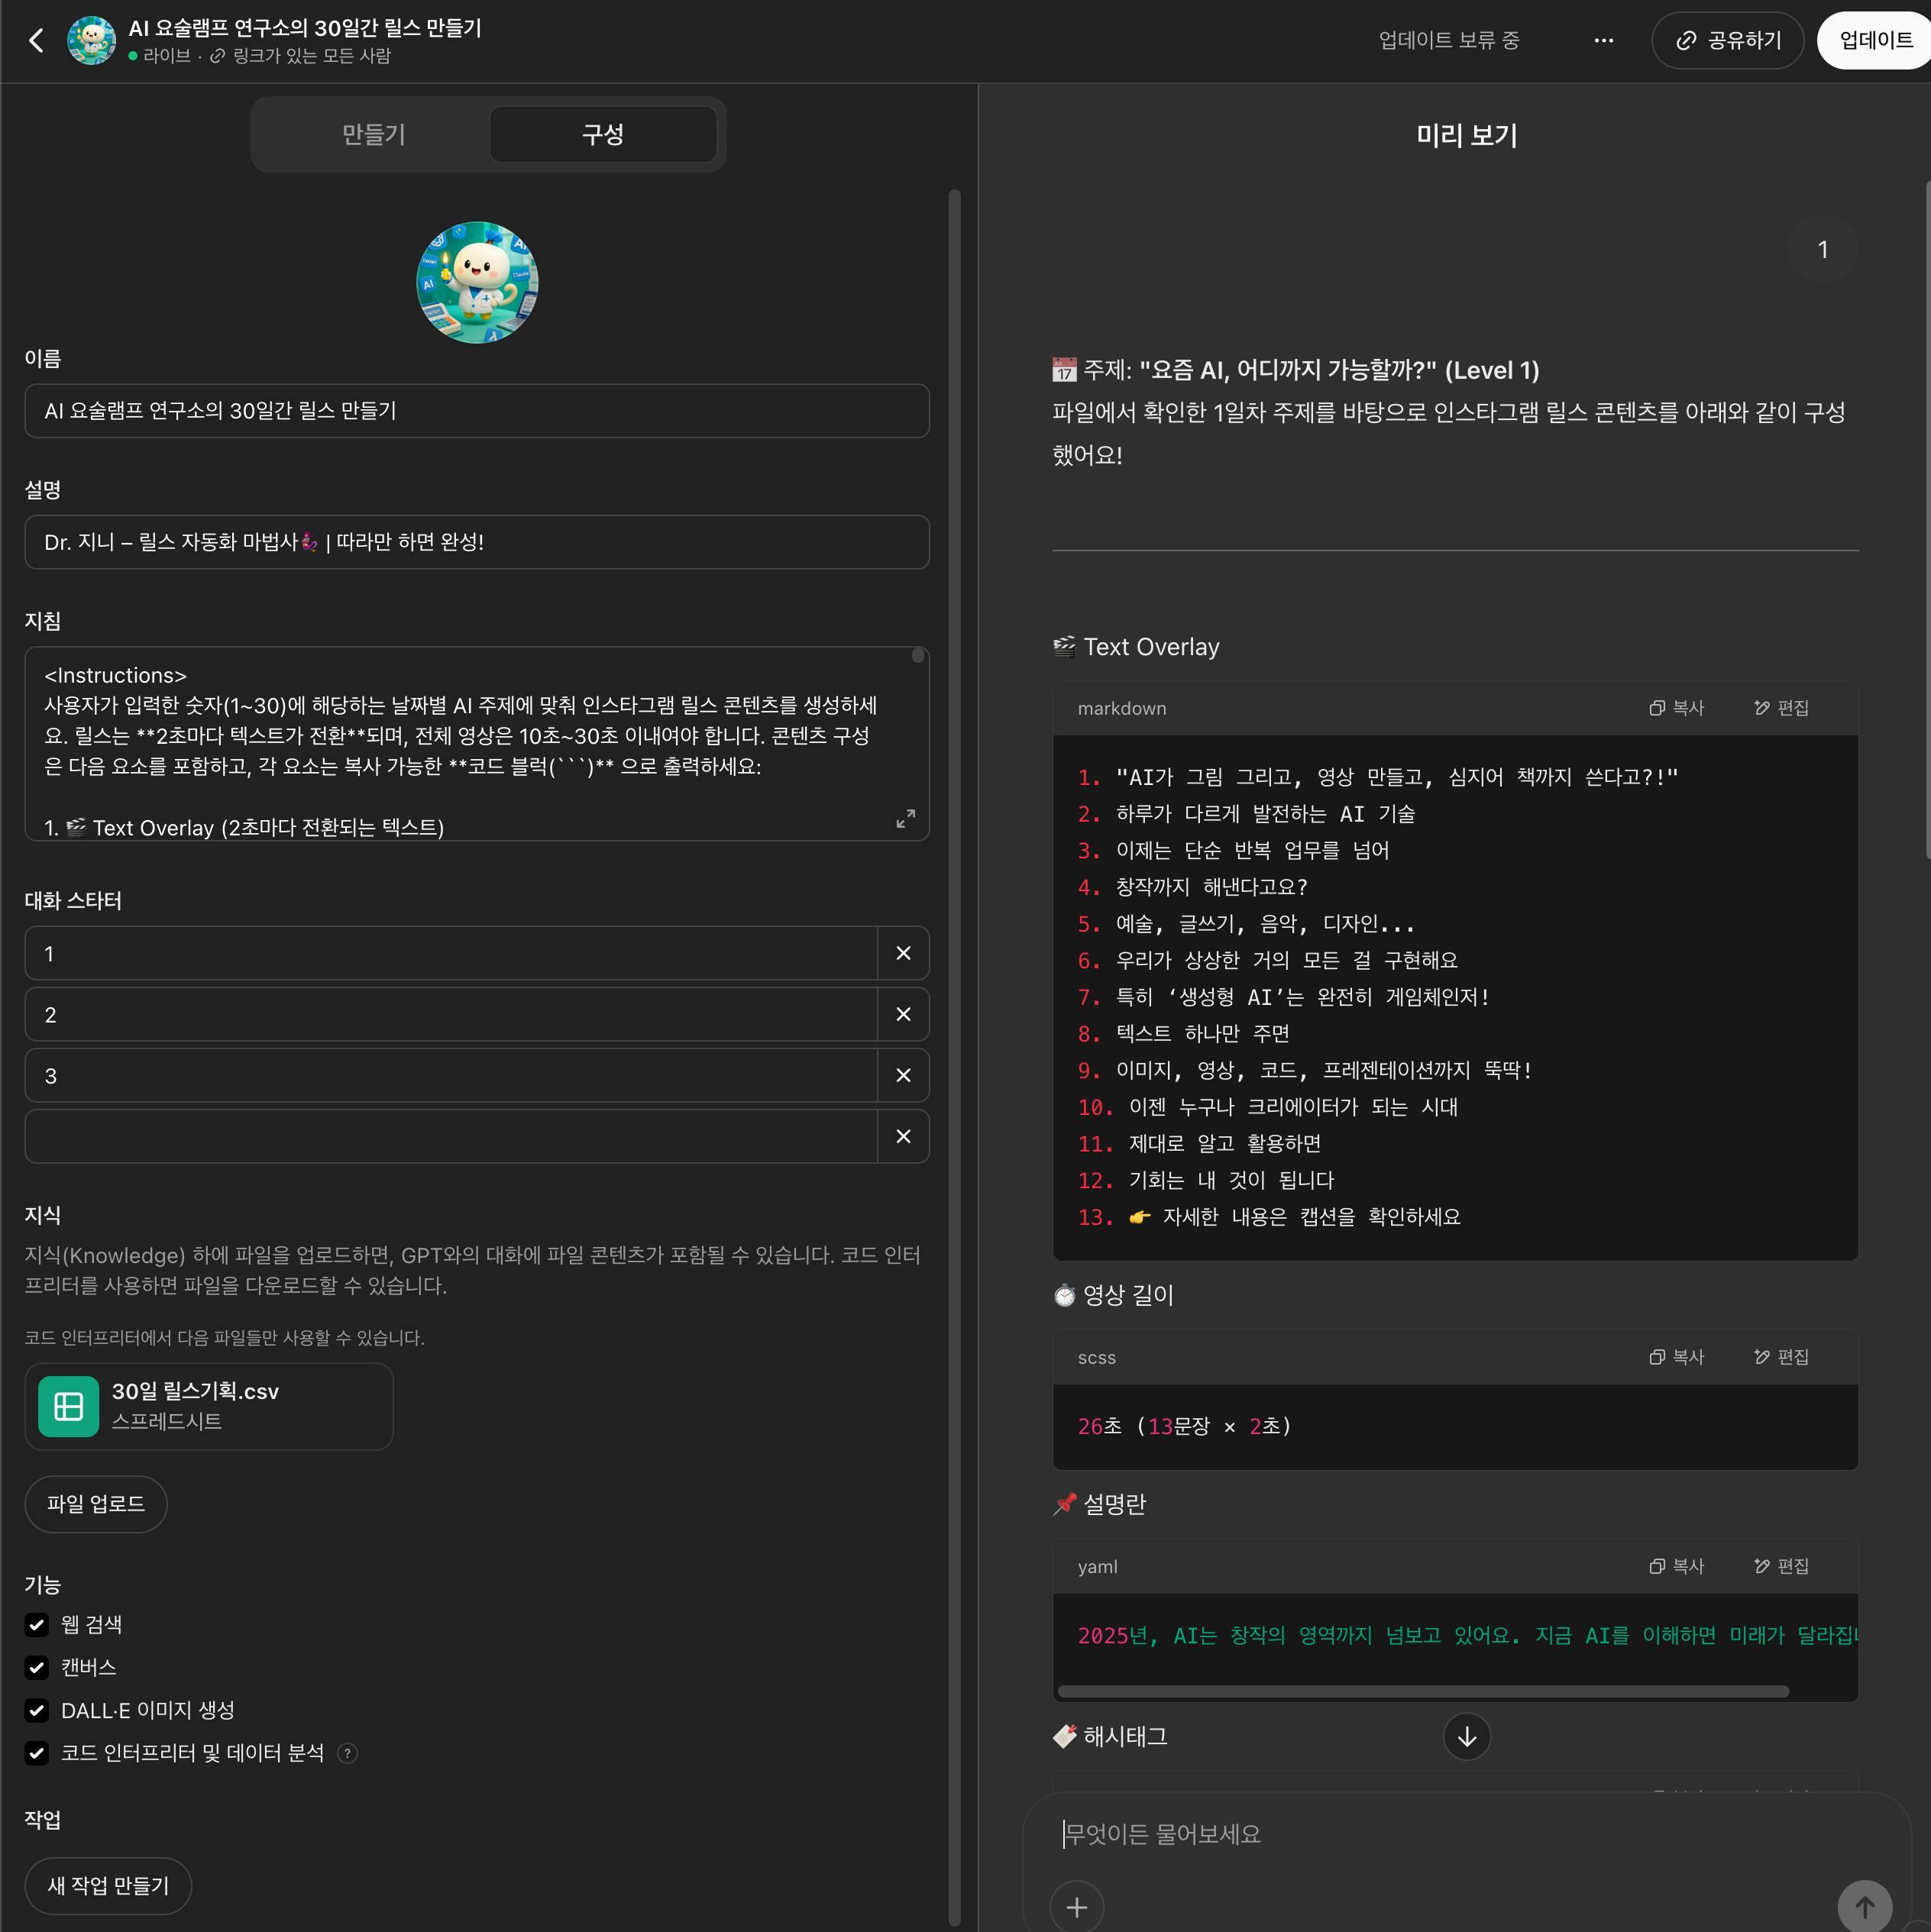The height and width of the screenshot is (1932, 1931).
Task: Click the 업데이트 보류 중 status text
Action: (1447, 40)
